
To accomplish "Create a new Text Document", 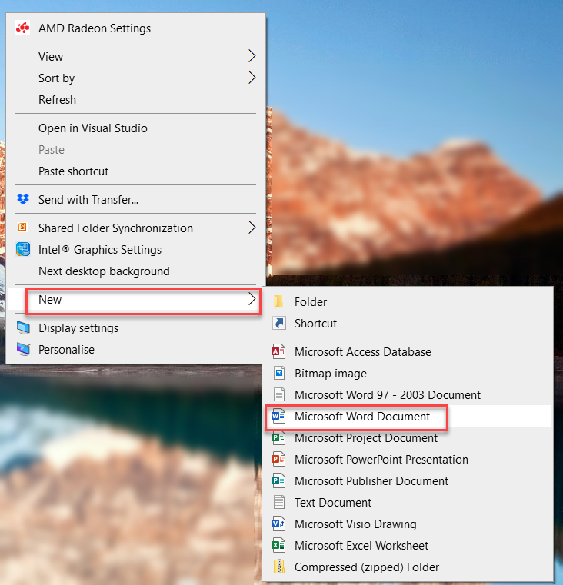I will pos(408,502).
